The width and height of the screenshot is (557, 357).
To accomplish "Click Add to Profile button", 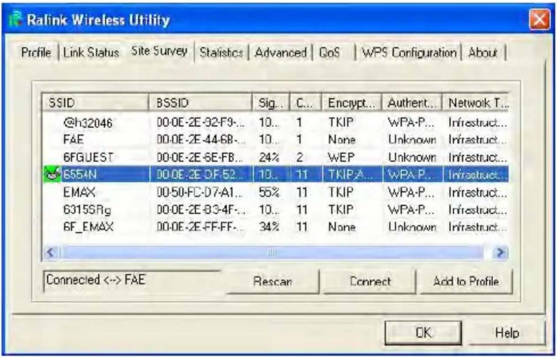I will [466, 281].
